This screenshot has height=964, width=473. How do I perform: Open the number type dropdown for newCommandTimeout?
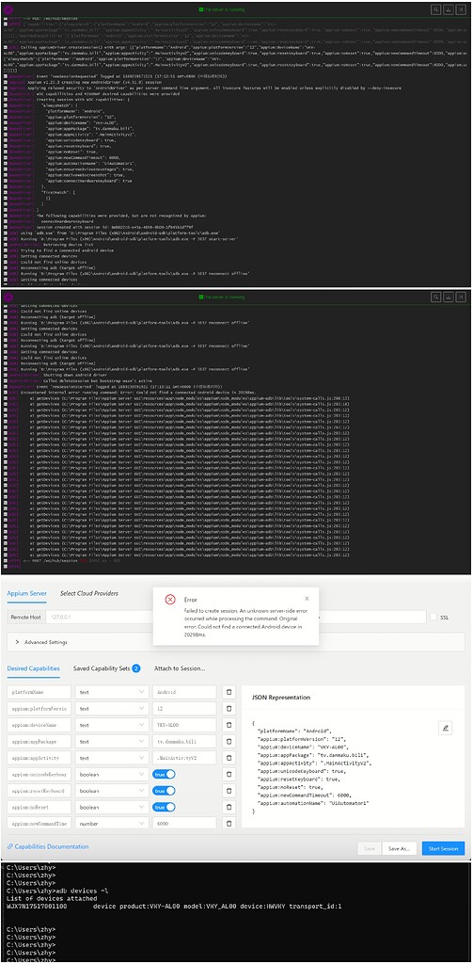(x=112, y=823)
